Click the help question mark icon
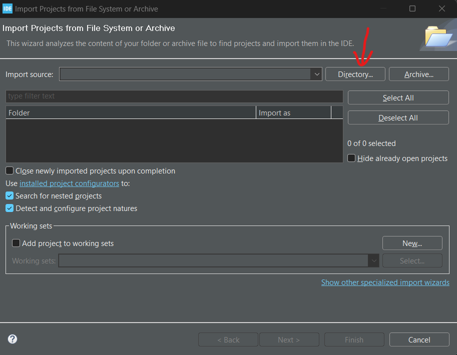 [x=13, y=339]
